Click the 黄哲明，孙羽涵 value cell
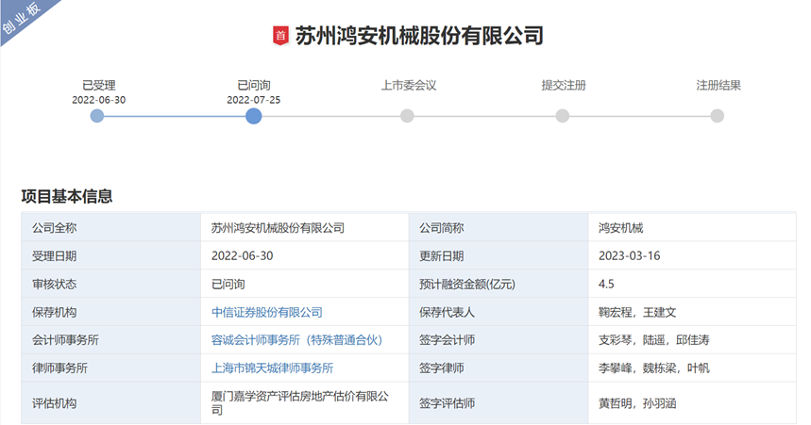811x425 pixels. 692,402
